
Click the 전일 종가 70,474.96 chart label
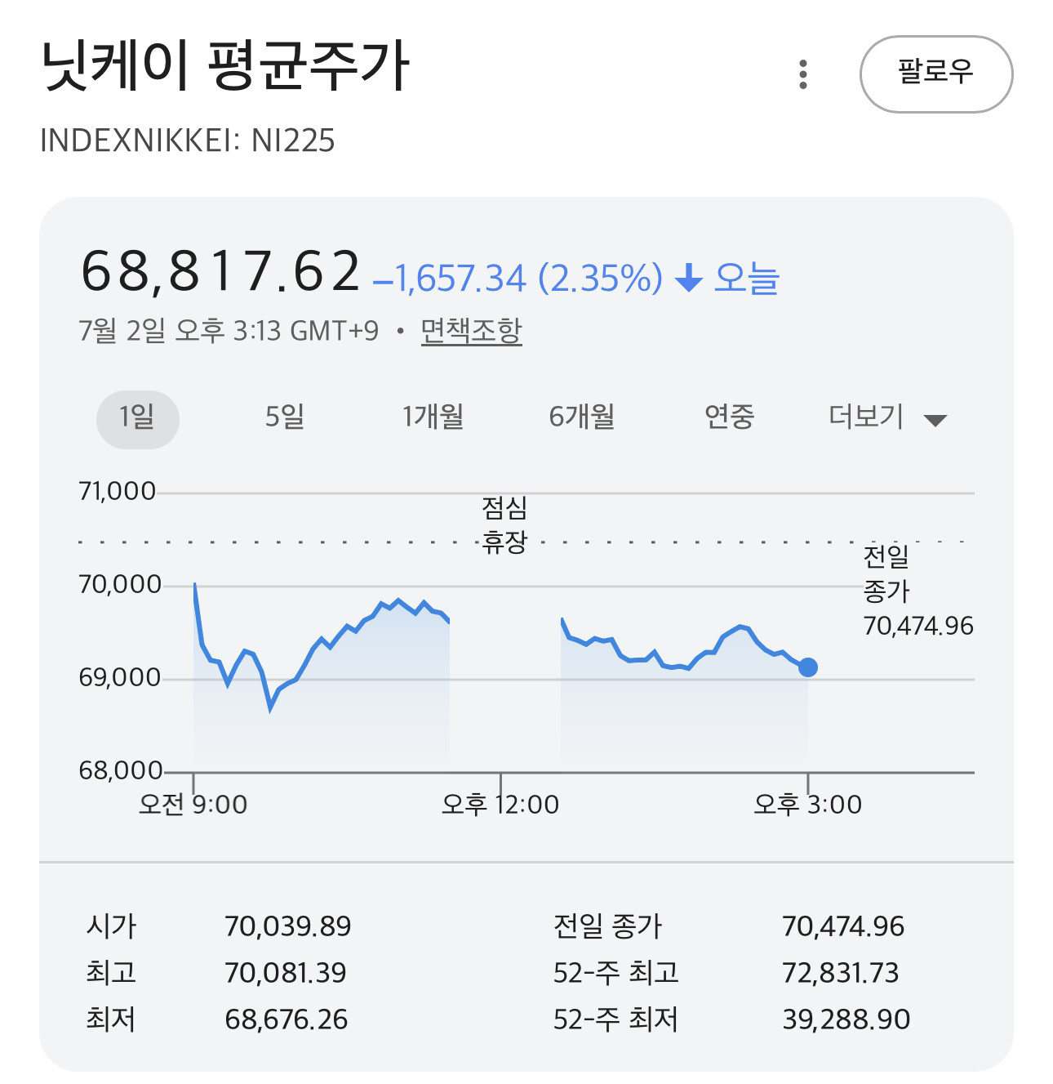(x=918, y=591)
